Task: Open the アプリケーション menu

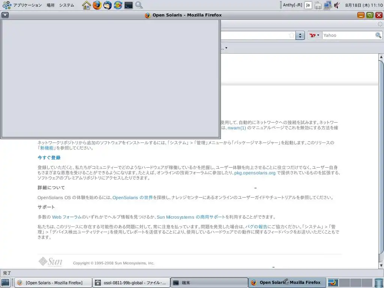Action: click(27, 5)
